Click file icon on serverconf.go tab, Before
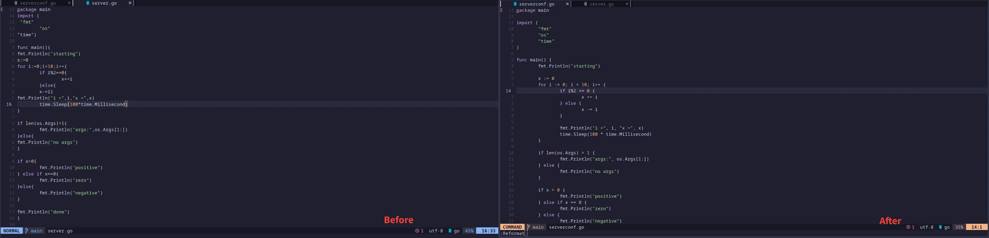Screen dimensions: 989x238 coord(16,3)
